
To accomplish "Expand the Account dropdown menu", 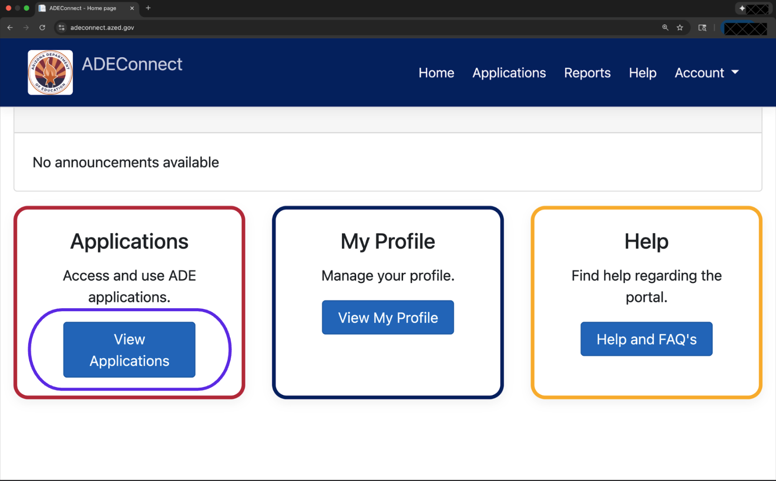I will [707, 73].
